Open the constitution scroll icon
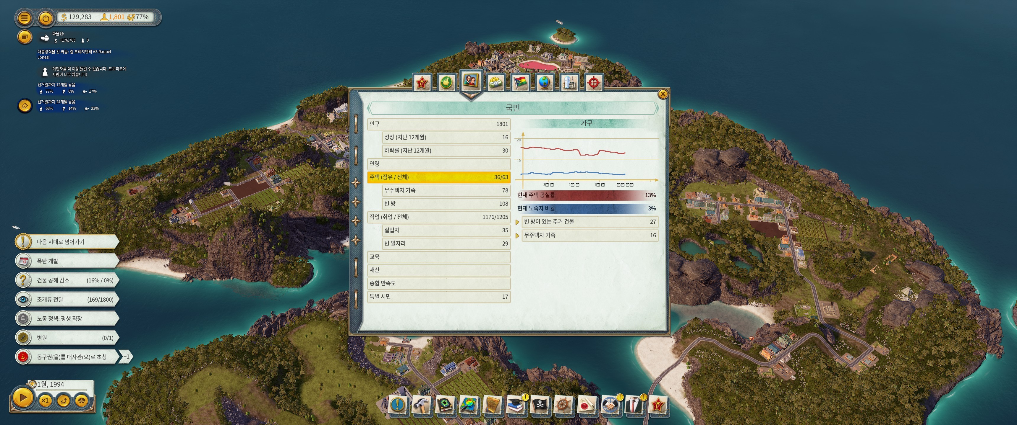The image size is (1017, 425). (492, 405)
